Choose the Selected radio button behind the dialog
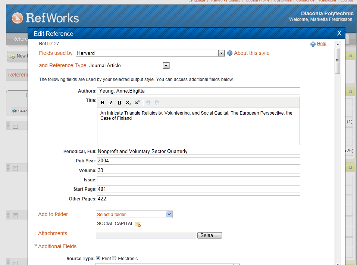The height and width of the screenshot is (265, 357). [15, 111]
